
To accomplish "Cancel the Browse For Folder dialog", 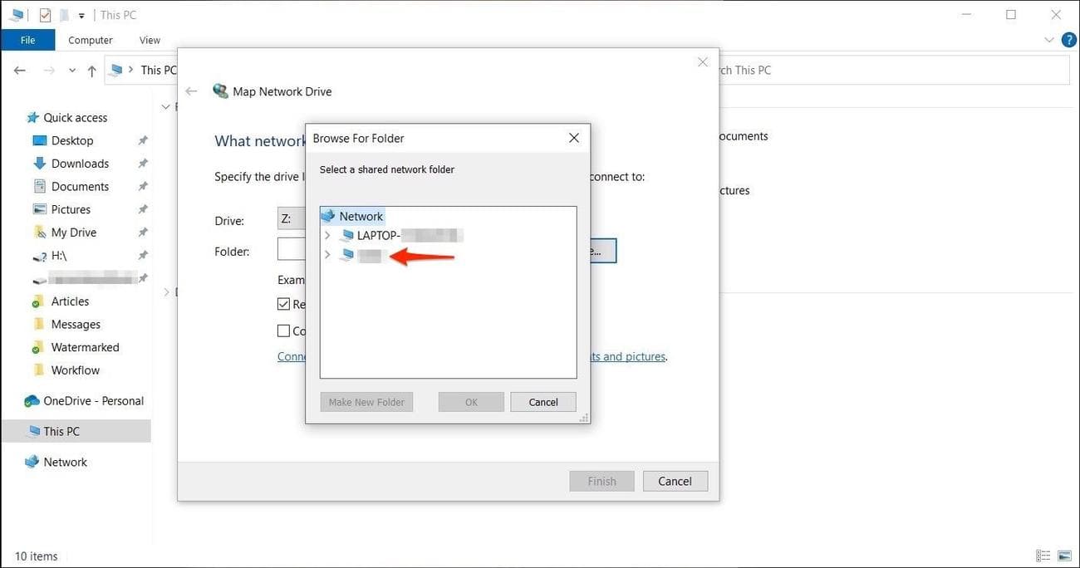I will pyautogui.click(x=542, y=401).
